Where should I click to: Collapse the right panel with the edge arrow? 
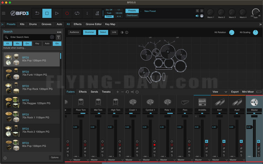click(x=261, y=24)
